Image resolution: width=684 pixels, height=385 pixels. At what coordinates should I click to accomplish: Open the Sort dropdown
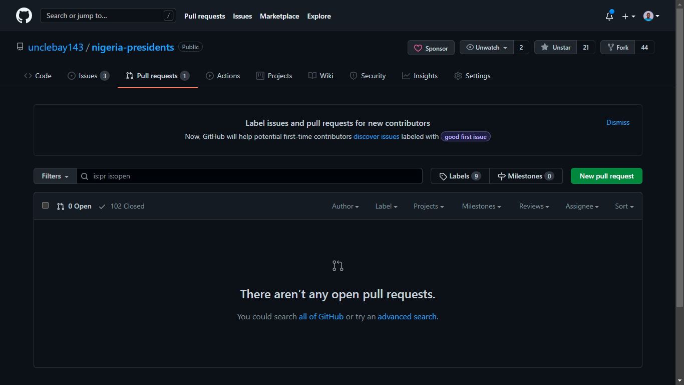click(624, 206)
